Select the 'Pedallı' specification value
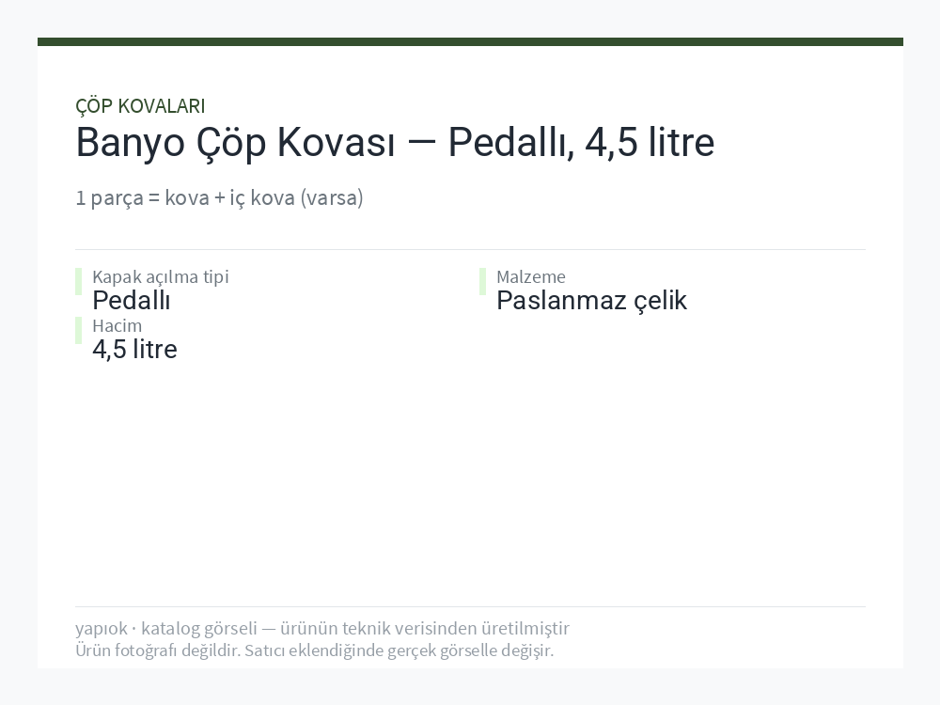940x705 pixels. click(x=132, y=301)
